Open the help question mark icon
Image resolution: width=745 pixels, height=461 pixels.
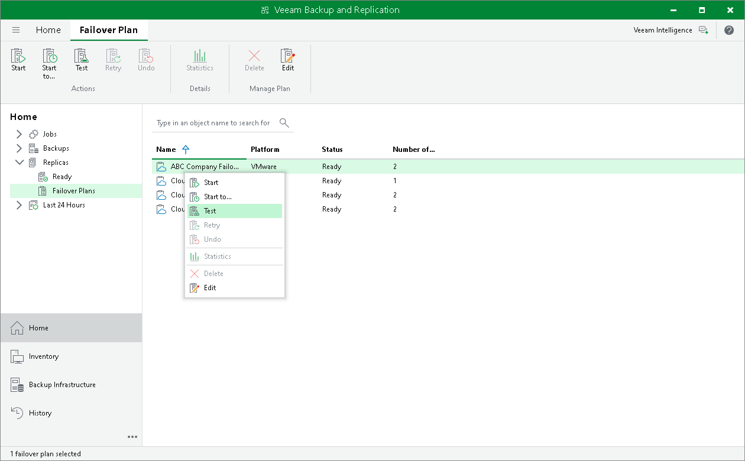click(x=729, y=30)
